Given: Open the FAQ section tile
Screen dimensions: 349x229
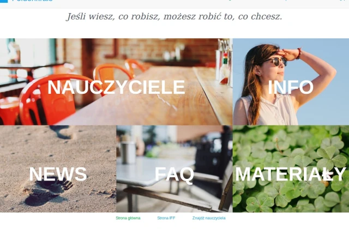Looking at the screenshot, I should (174, 168).
